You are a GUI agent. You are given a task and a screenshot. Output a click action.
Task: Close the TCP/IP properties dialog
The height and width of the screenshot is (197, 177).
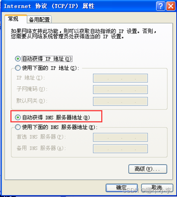point(171,6)
